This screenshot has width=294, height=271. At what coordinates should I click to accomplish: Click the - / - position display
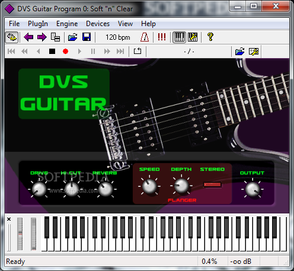click(x=189, y=52)
